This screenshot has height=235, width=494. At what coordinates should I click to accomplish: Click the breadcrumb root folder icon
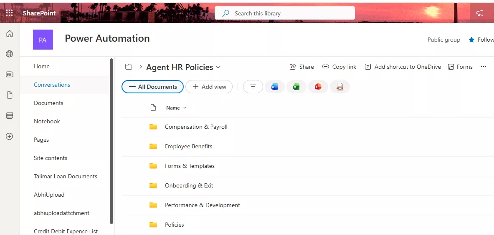(129, 67)
